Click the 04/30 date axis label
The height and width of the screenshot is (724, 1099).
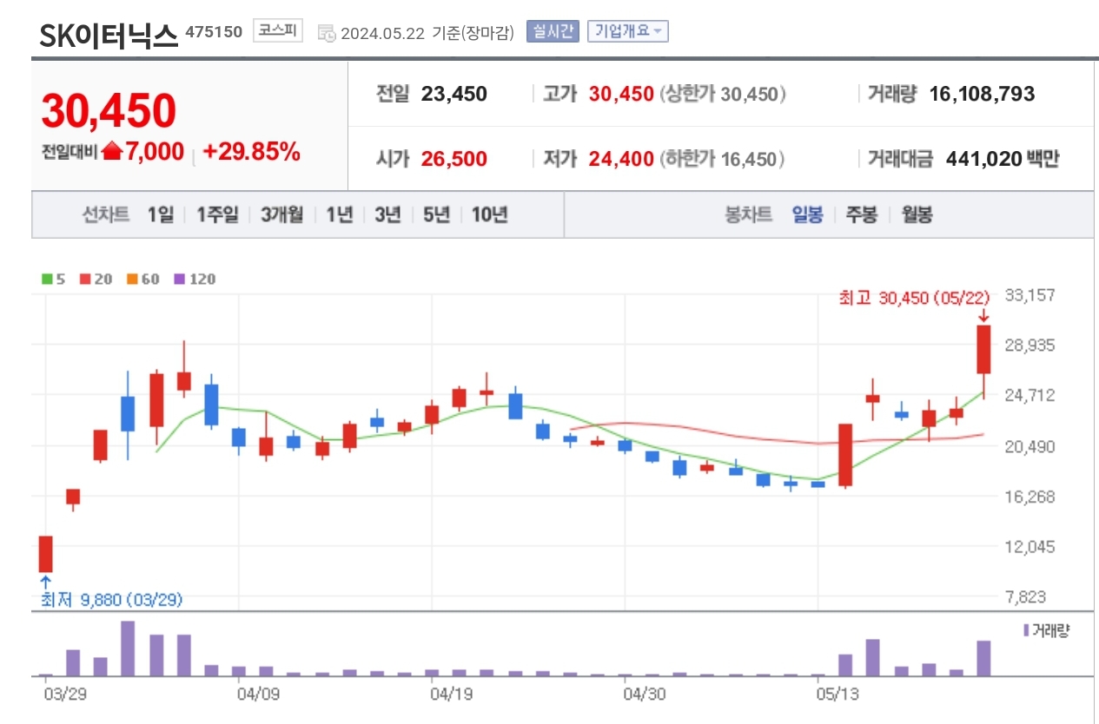coord(645,694)
